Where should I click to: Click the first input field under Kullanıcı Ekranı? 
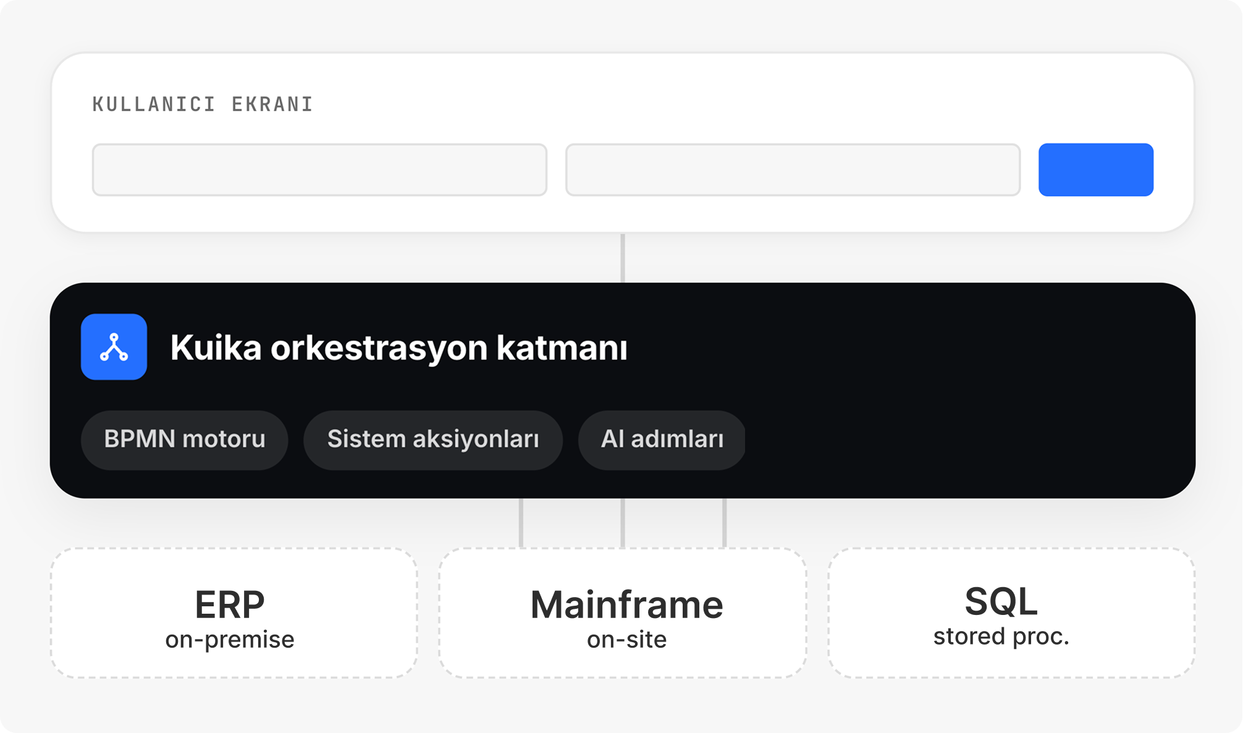[319, 170]
